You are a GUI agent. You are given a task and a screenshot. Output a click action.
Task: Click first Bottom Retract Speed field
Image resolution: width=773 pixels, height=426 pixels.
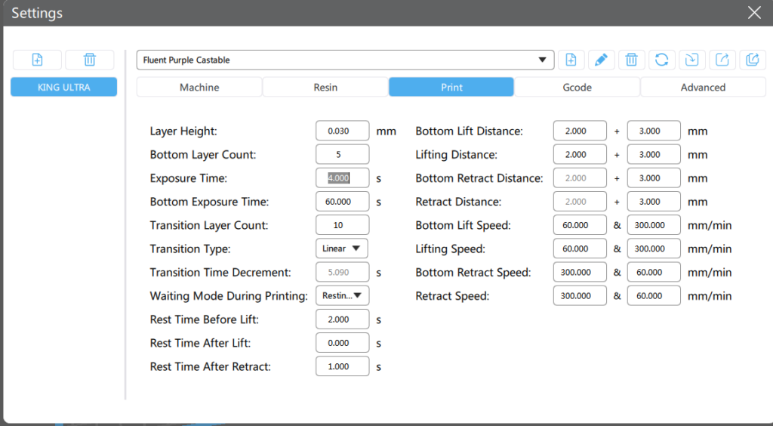[x=580, y=272]
